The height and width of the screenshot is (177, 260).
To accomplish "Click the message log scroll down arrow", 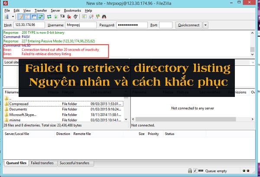I will point(252,54).
